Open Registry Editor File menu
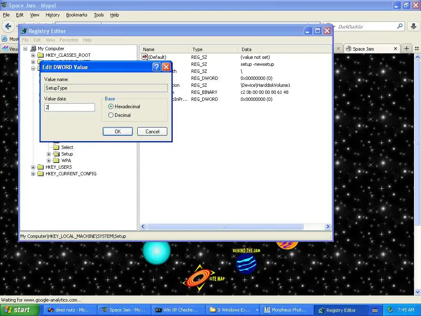This screenshot has width=421, height=316. [x=25, y=40]
